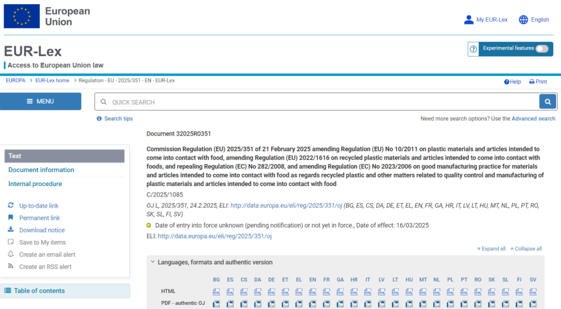
Task: Go to EUROPA breadcrumb
Action: point(16,80)
